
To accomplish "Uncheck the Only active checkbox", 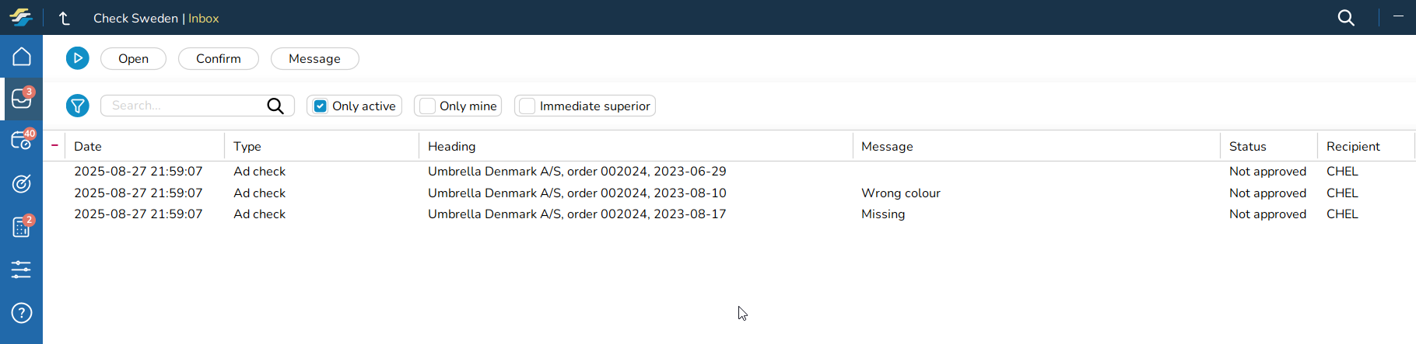I will coord(321,106).
